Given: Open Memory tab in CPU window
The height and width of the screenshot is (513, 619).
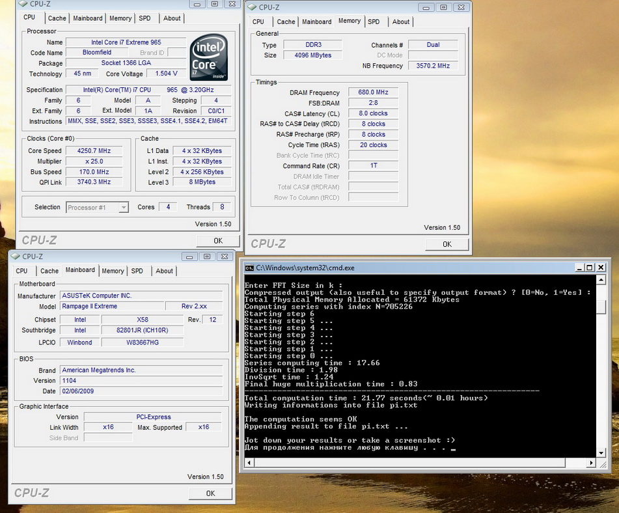Looking at the screenshot, I should tap(120, 18).
